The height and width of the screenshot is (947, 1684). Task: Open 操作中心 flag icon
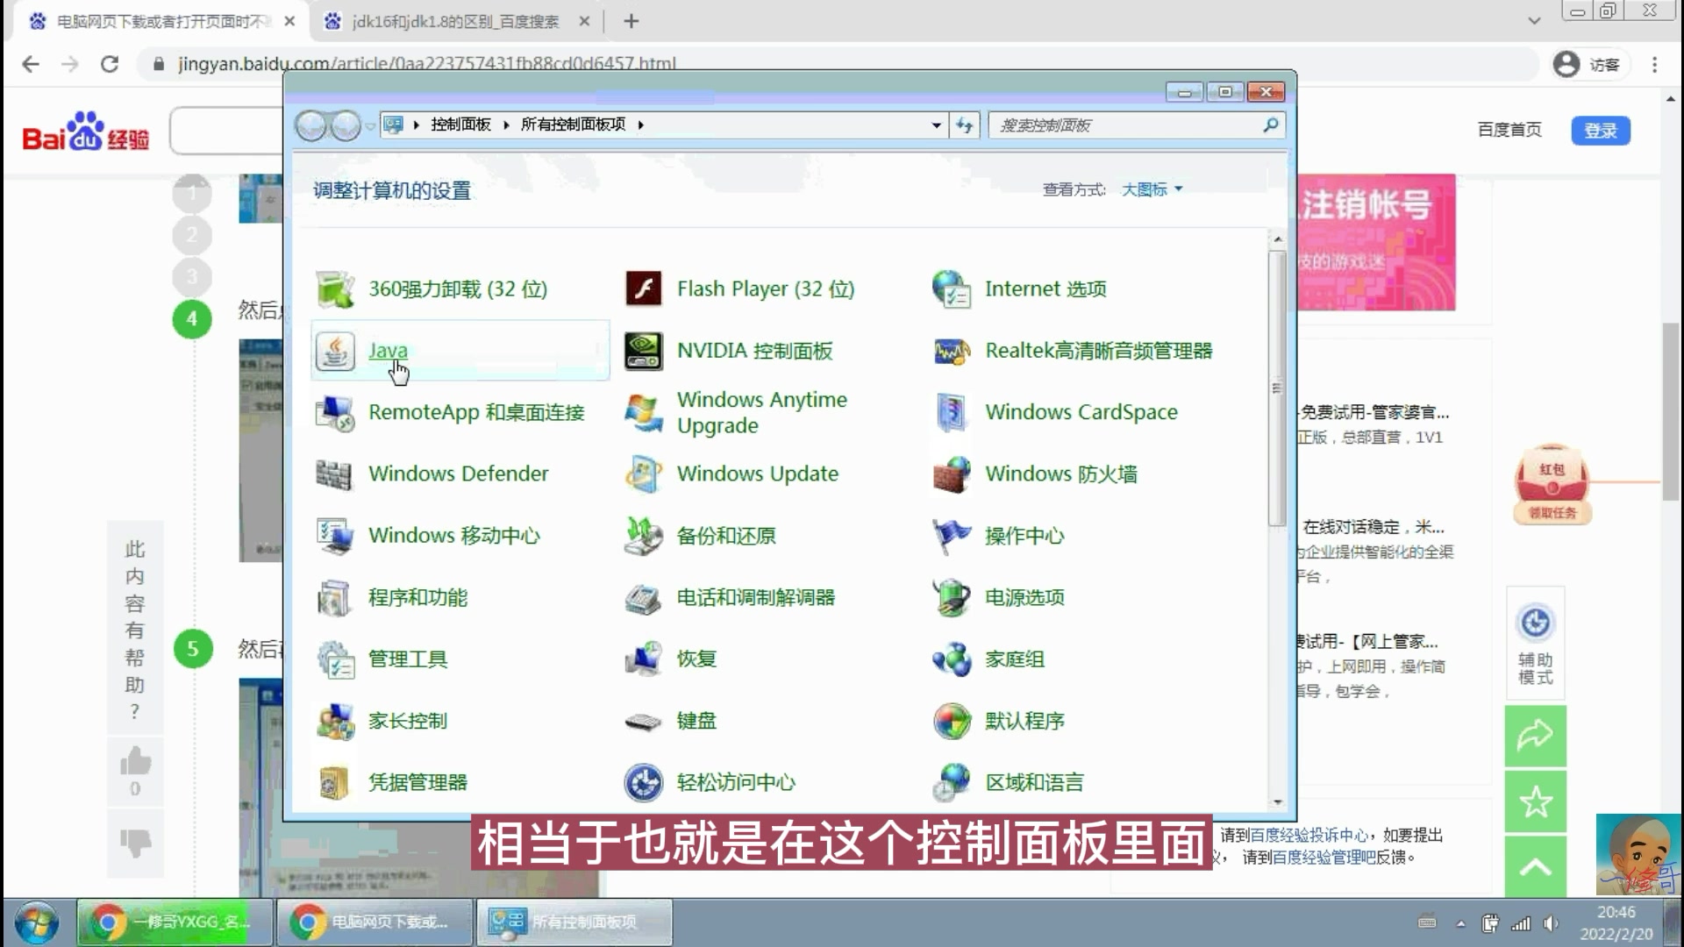pyautogui.click(x=952, y=536)
